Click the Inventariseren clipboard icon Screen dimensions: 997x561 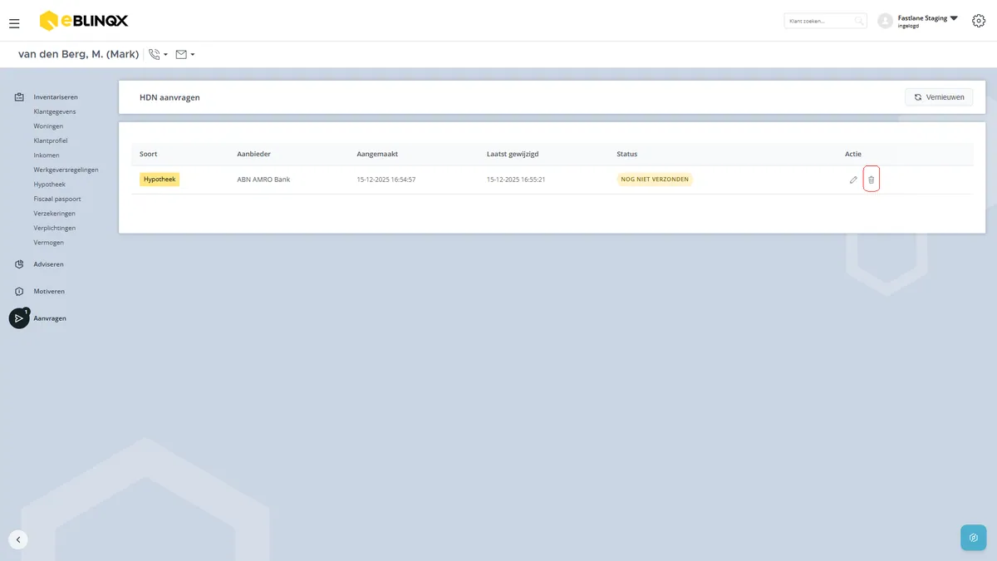[x=19, y=97]
